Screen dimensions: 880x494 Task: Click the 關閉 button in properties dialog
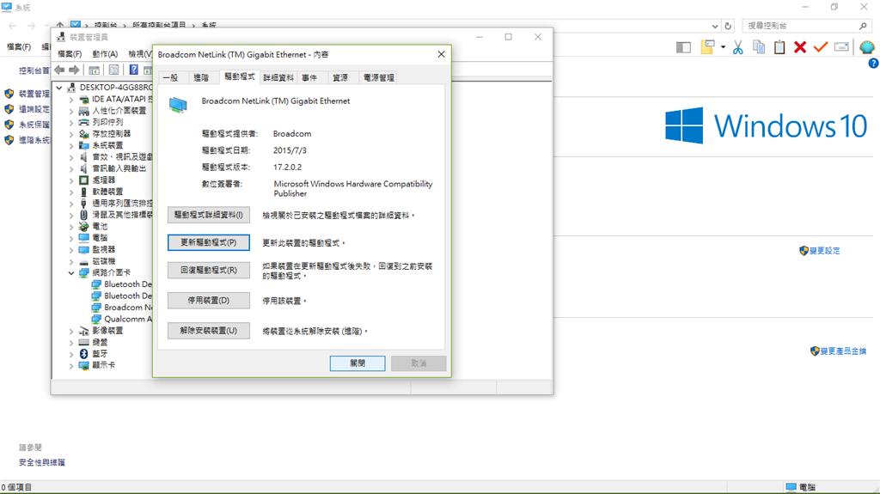pos(357,363)
